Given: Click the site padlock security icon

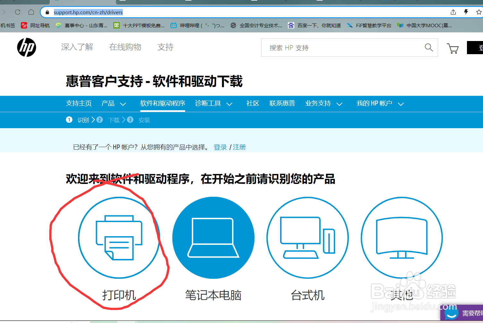Looking at the screenshot, I should [47, 12].
